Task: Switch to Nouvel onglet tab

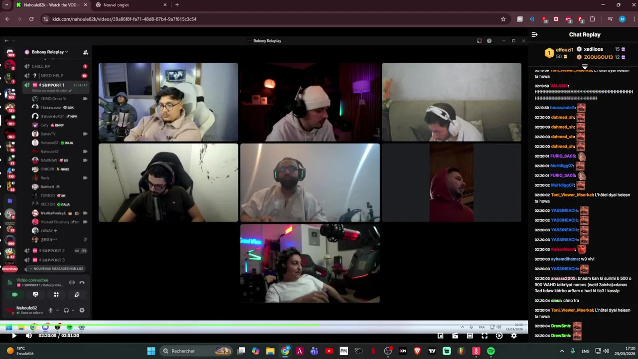Action: point(131,5)
